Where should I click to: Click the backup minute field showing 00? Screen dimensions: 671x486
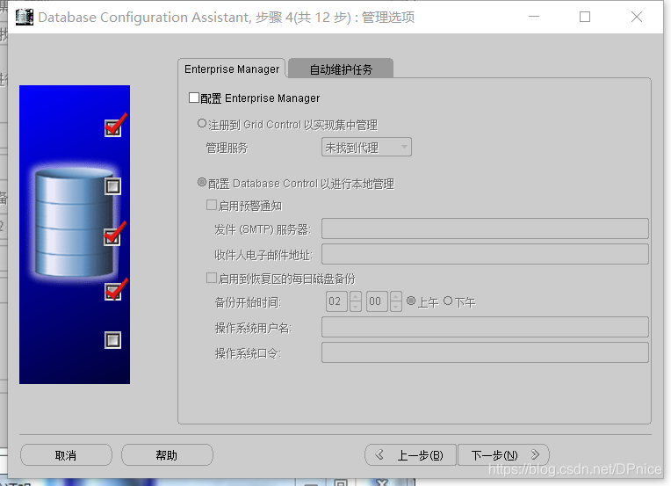tap(377, 301)
